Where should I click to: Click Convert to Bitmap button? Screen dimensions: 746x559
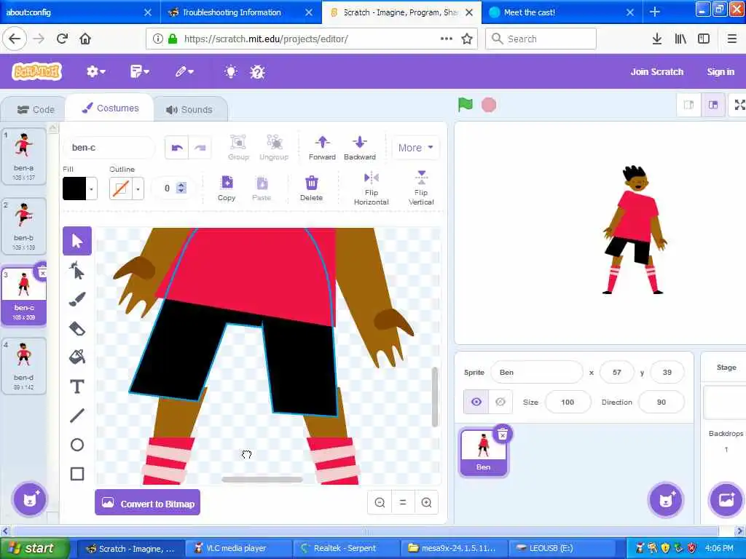pos(147,503)
